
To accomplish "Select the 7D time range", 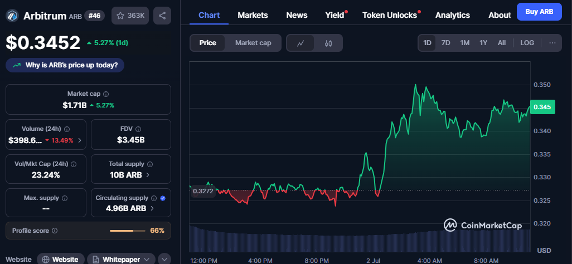I will [446, 43].
